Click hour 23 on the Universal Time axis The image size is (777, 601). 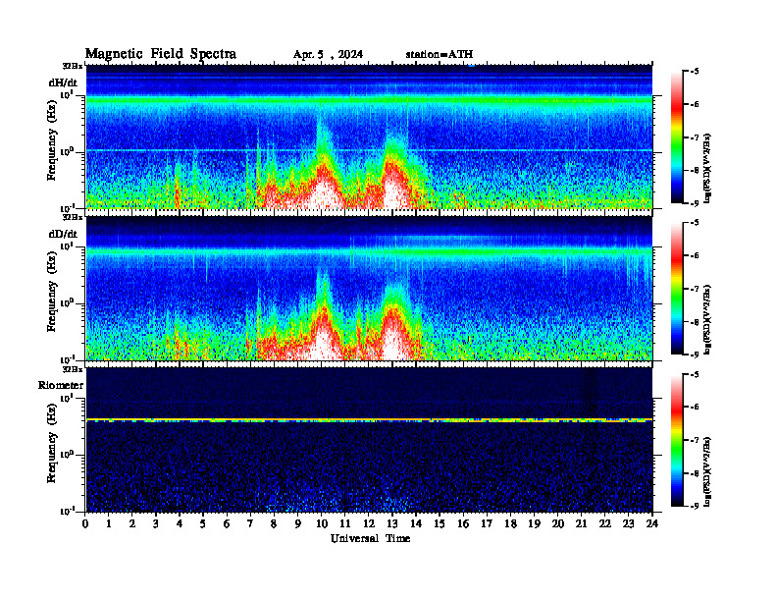[628, 524]
